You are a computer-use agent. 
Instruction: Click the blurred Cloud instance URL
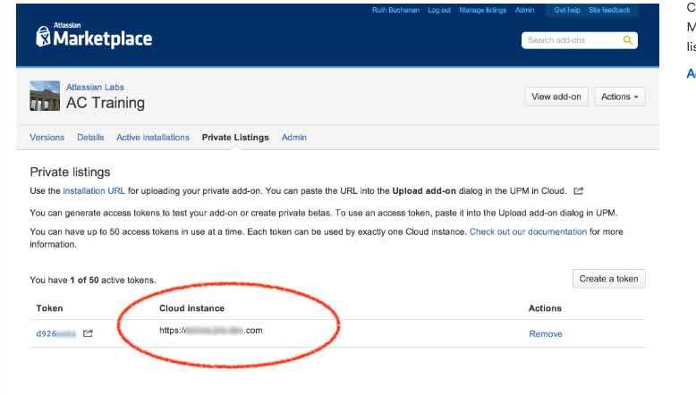click(211, 331)
